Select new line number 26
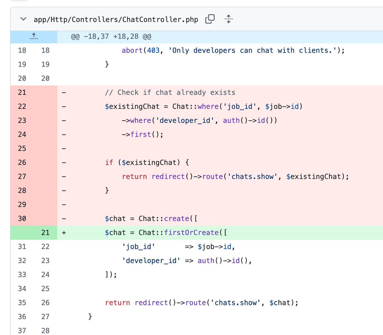This screenshot has width=383, height=335. coord(45,303)
